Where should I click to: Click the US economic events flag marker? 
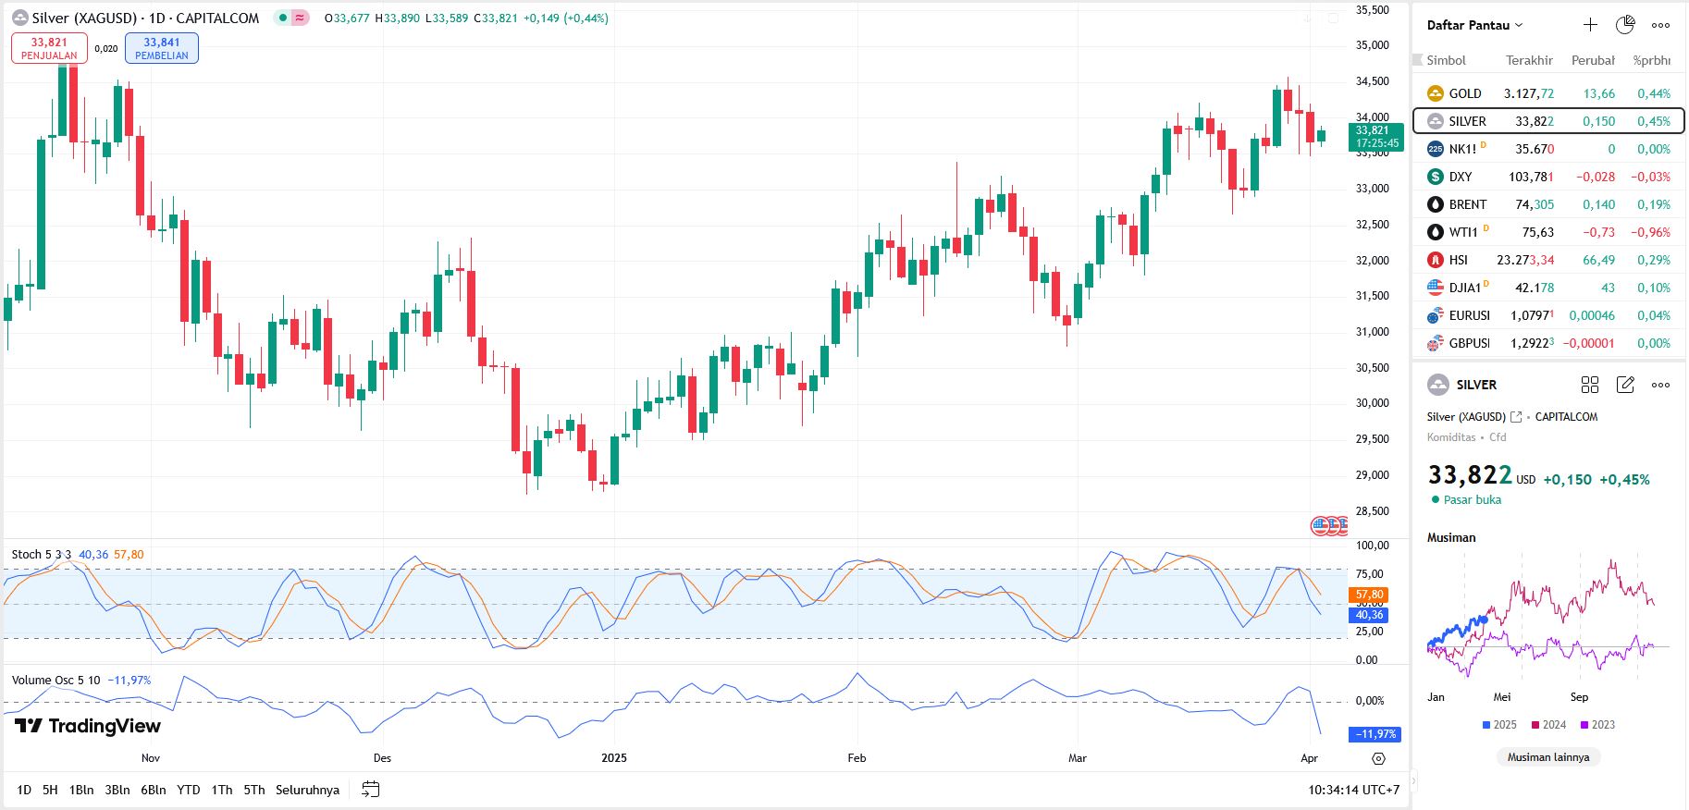[x=1321, y=526]
